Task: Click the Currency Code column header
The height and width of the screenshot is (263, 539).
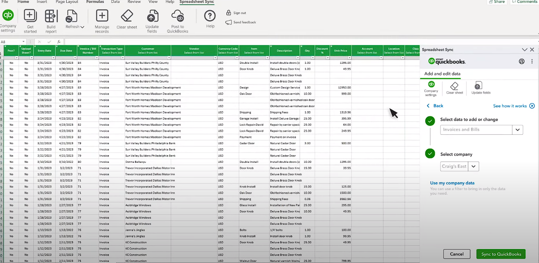Action: (228, 50)
